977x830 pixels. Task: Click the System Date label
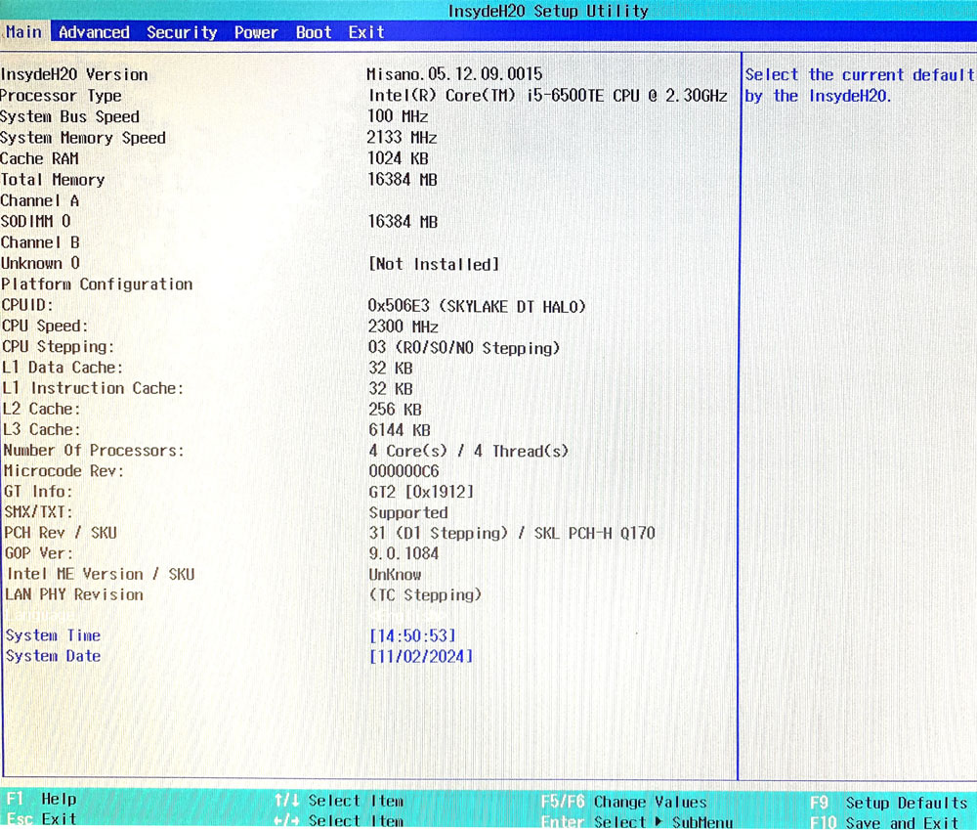click(x=53, y=656)
